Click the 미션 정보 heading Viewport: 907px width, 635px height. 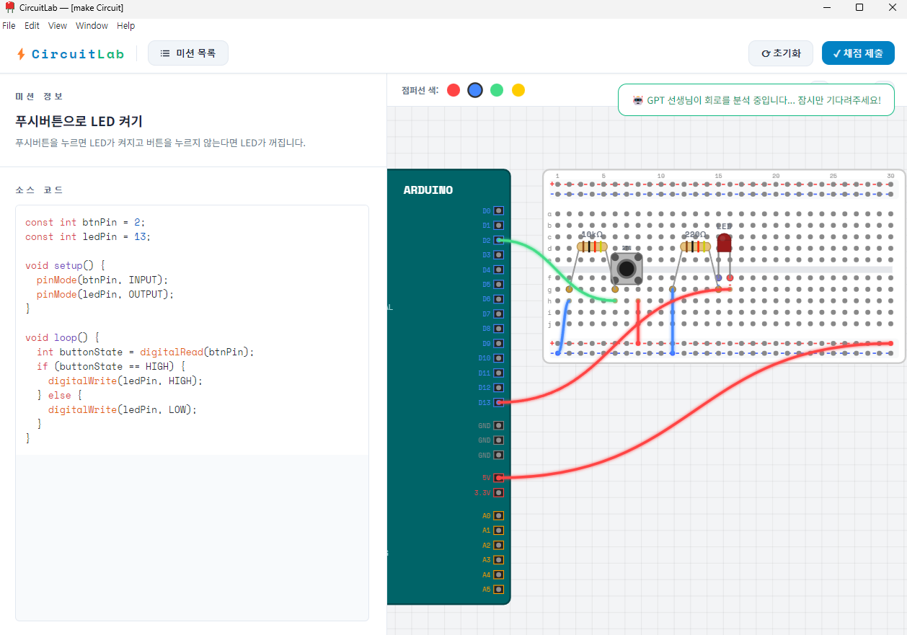pyautogui.click(x=39, y=97)
